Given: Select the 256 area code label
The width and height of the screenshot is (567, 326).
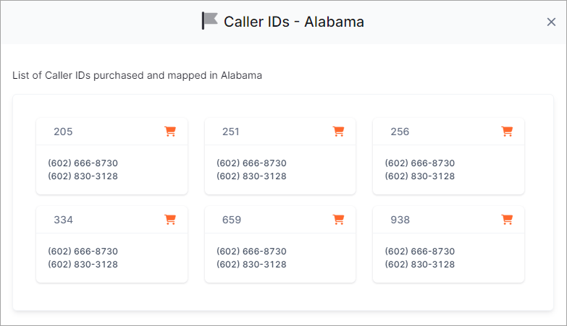Looking at the screenshot, I should click(x=400, y=132).
